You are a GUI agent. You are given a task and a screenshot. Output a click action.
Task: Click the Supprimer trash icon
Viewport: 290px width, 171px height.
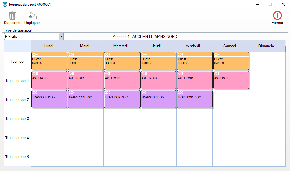coord(12,15)
